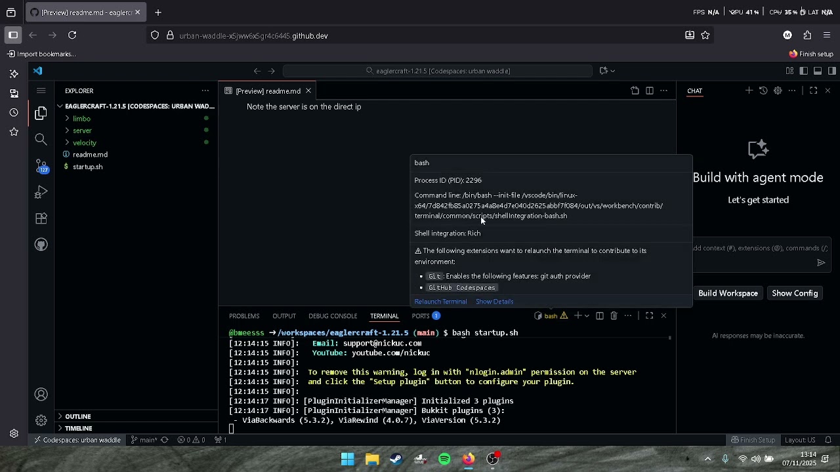Open browser extensions puzzle icon
This screenshot has width=840, height=472.
807,35
